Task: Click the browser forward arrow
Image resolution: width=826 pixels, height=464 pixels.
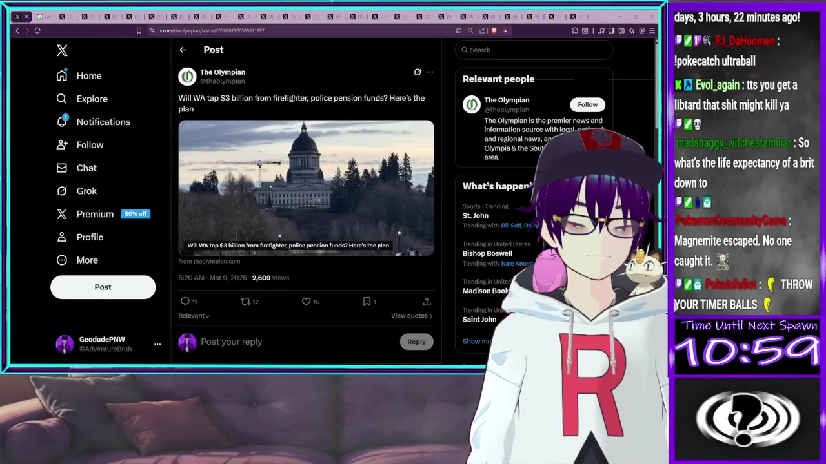Action: (x=27, y=30)
